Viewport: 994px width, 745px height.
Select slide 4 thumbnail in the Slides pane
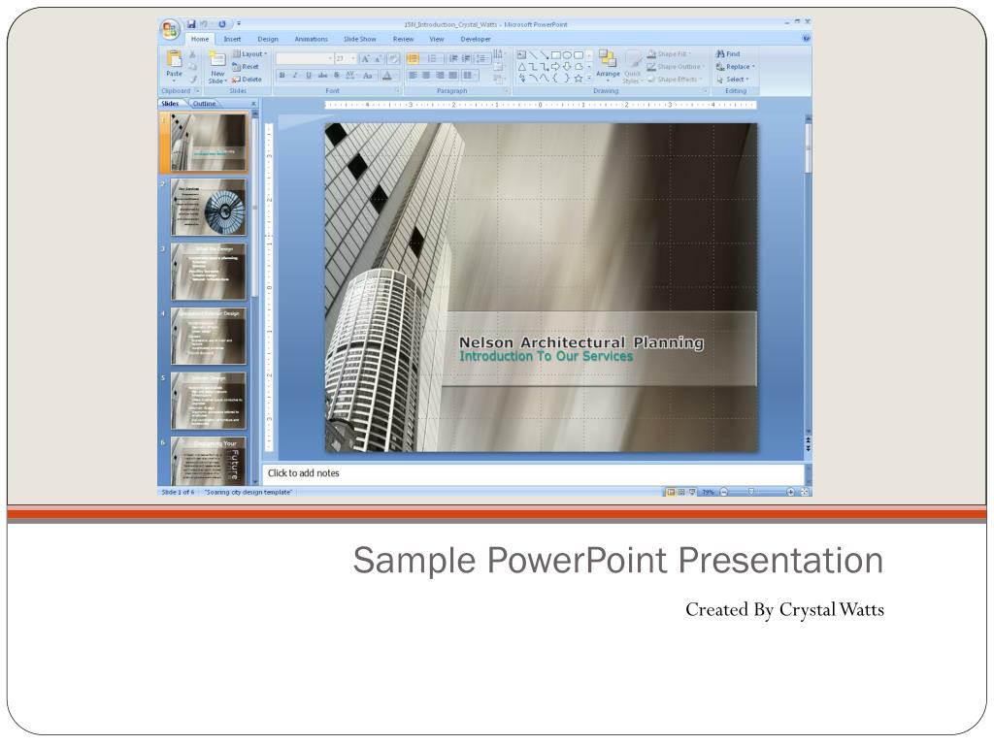tap(208, 337)
